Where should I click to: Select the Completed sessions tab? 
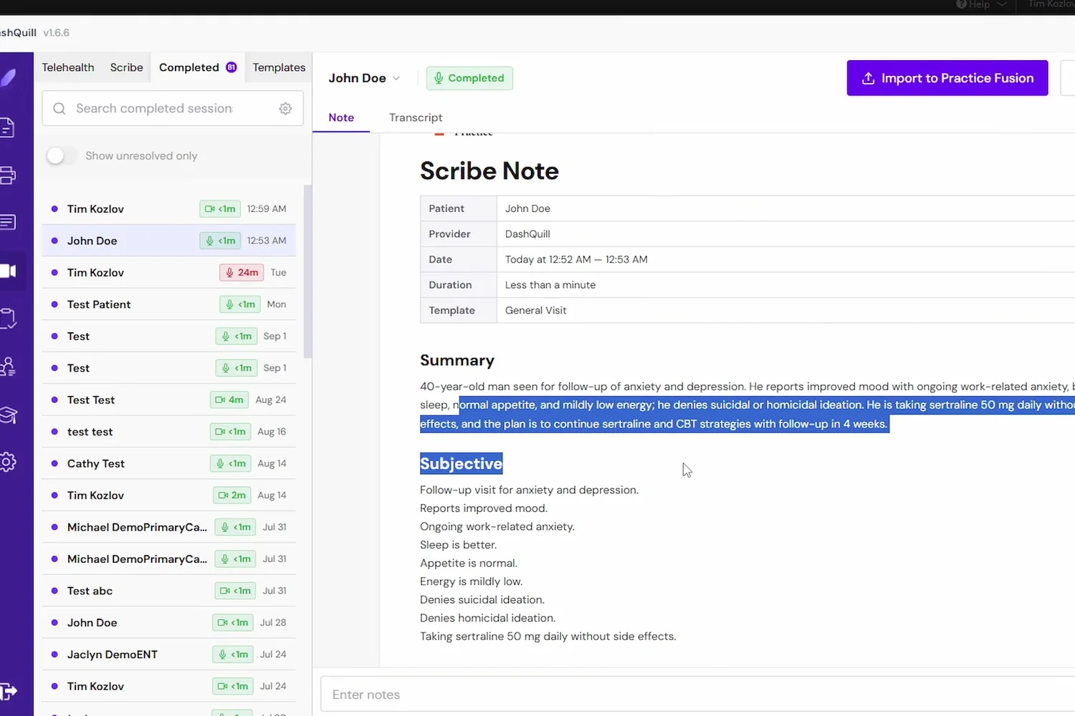197,67
